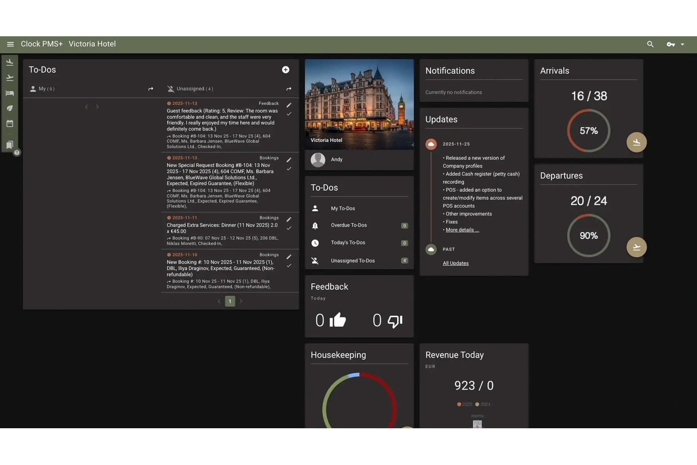Click the round Departures plane button on the Departures card
Image resolution: width=697 pixels, height=465 pixels.
[x=637, y=247]
